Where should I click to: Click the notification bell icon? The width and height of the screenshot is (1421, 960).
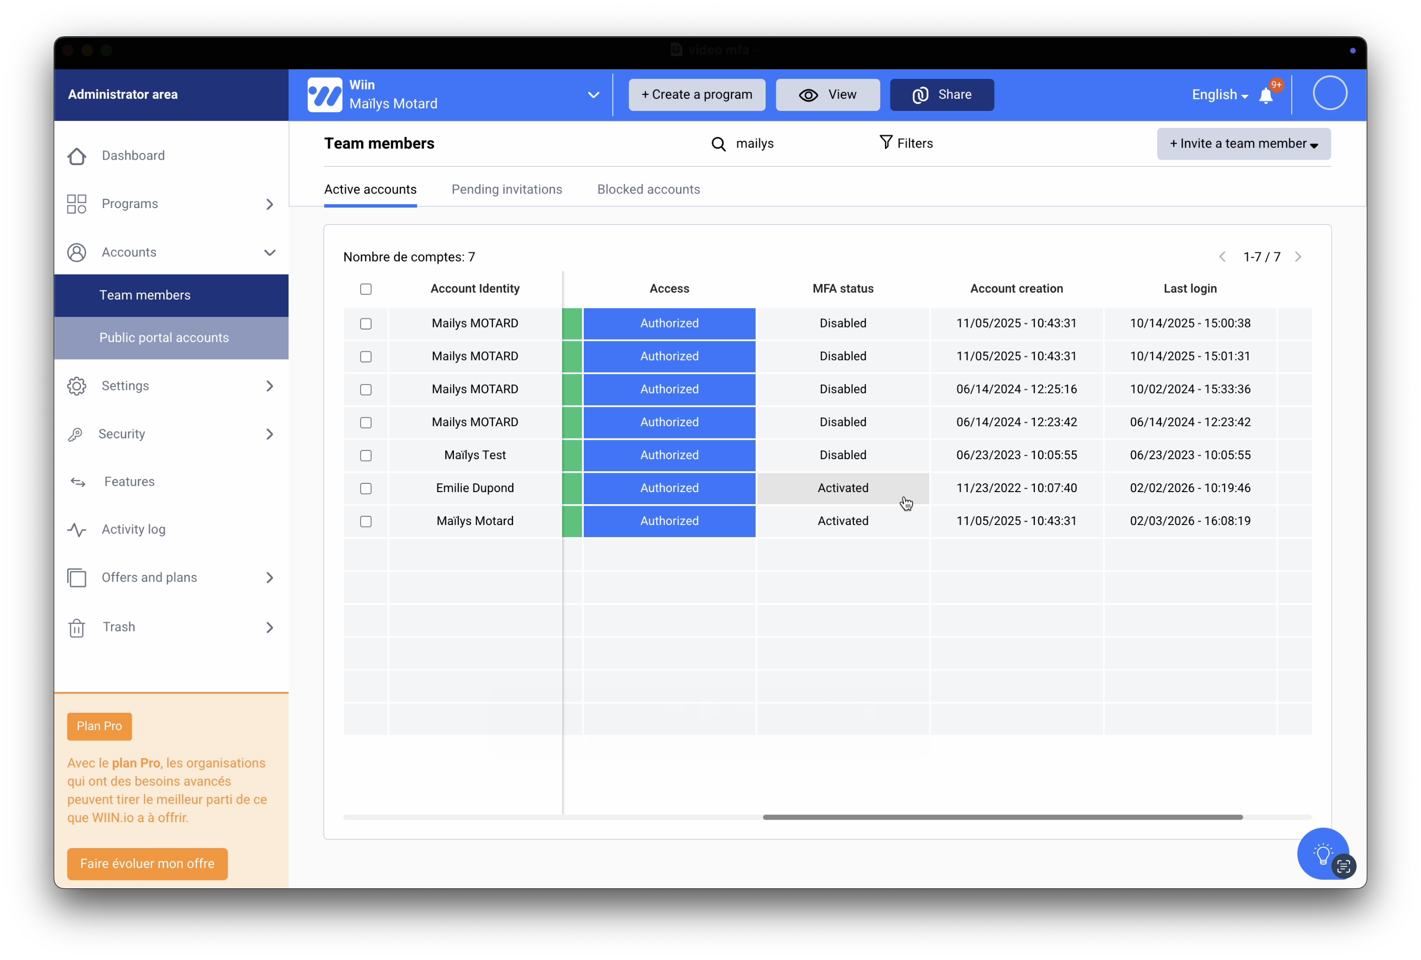(x=1266, y=96)
